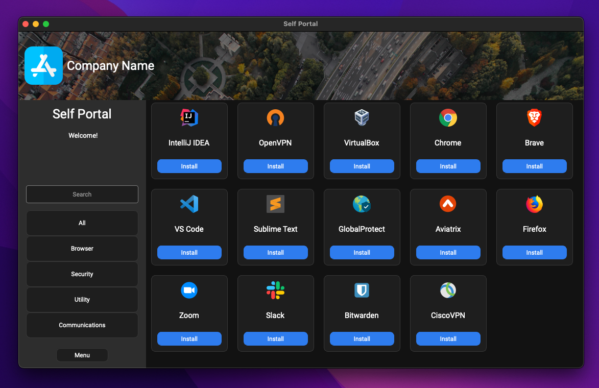Viewport: 599px width, 388px height.
Task: Click the GlobalProtect globe icon
Action: [362, 204]
